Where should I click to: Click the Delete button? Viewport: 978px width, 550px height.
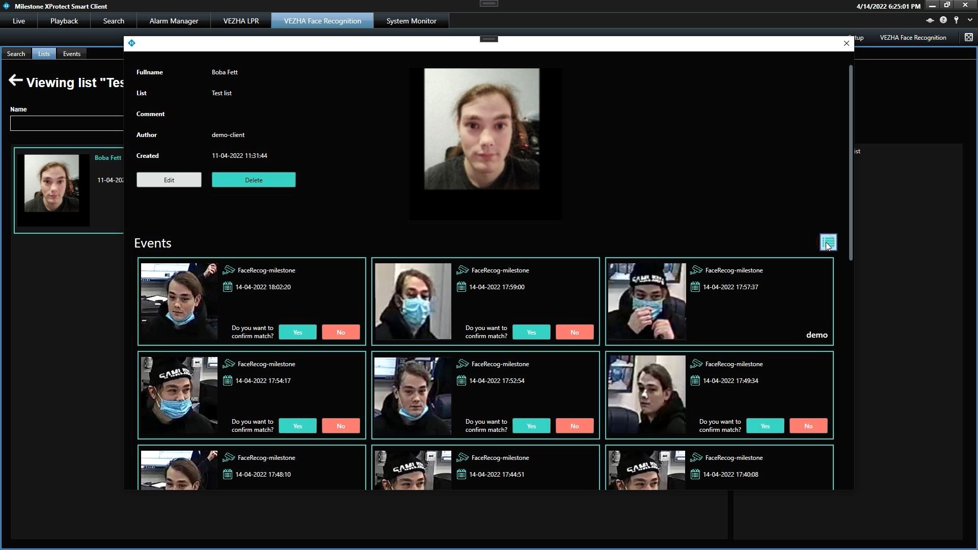coord(254,180)
